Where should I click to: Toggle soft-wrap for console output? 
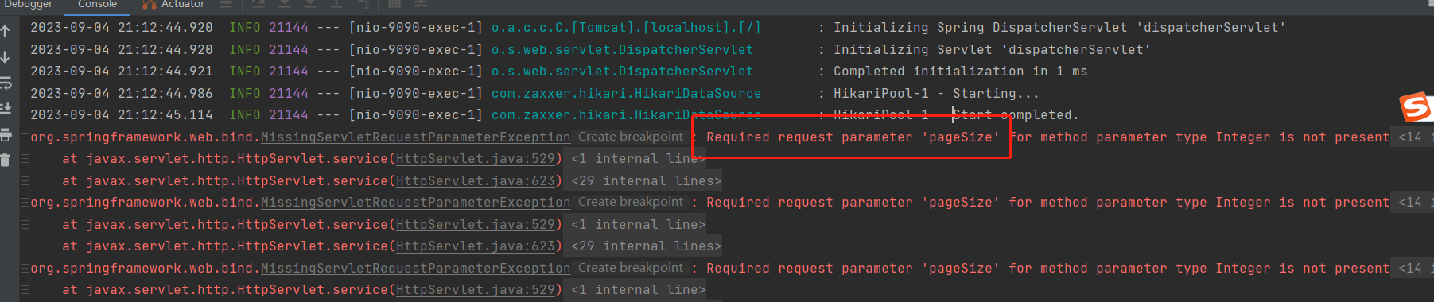pos(6,83)
